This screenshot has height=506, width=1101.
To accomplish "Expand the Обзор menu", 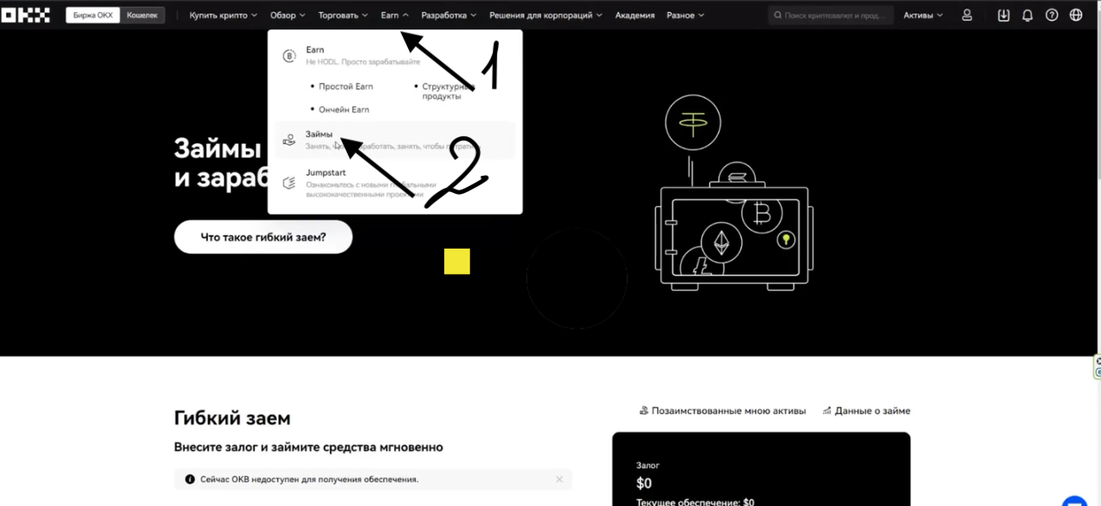I will pos(288,15).
